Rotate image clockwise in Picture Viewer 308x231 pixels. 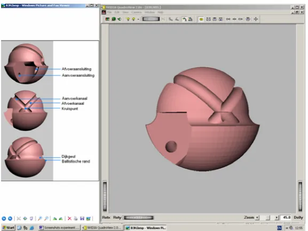[55, 218]
